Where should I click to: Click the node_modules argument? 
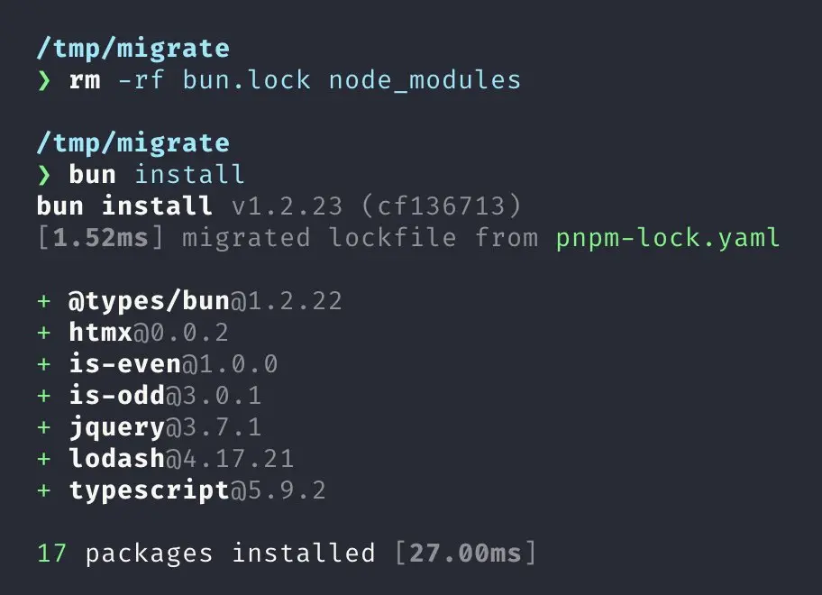pyautogui.click(x=425, y=81)
